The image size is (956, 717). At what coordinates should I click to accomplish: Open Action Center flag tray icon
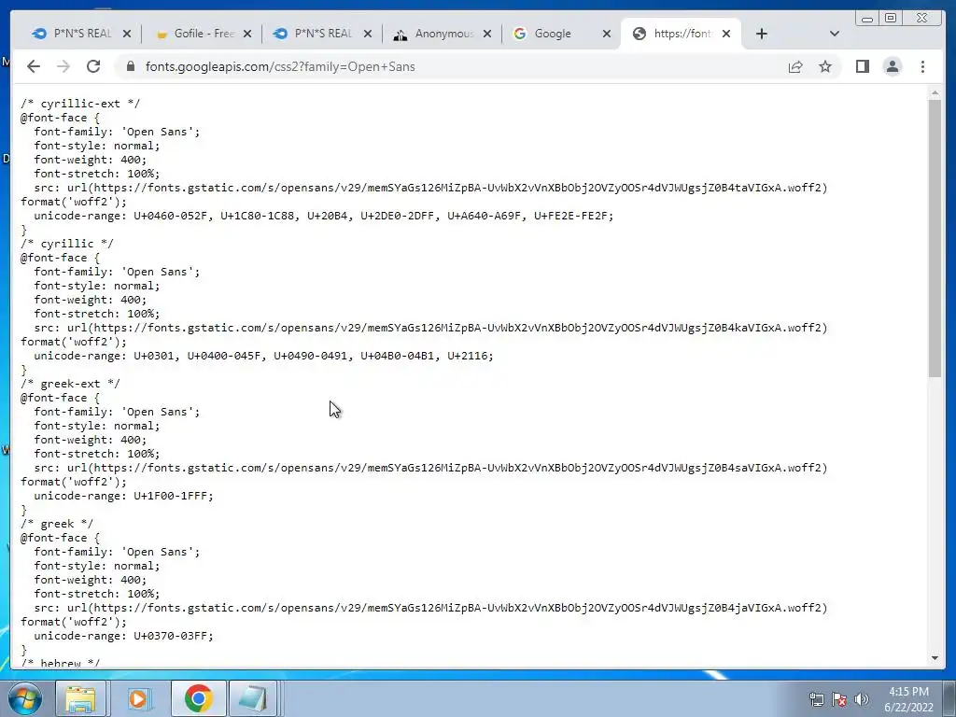coord(839,699)
